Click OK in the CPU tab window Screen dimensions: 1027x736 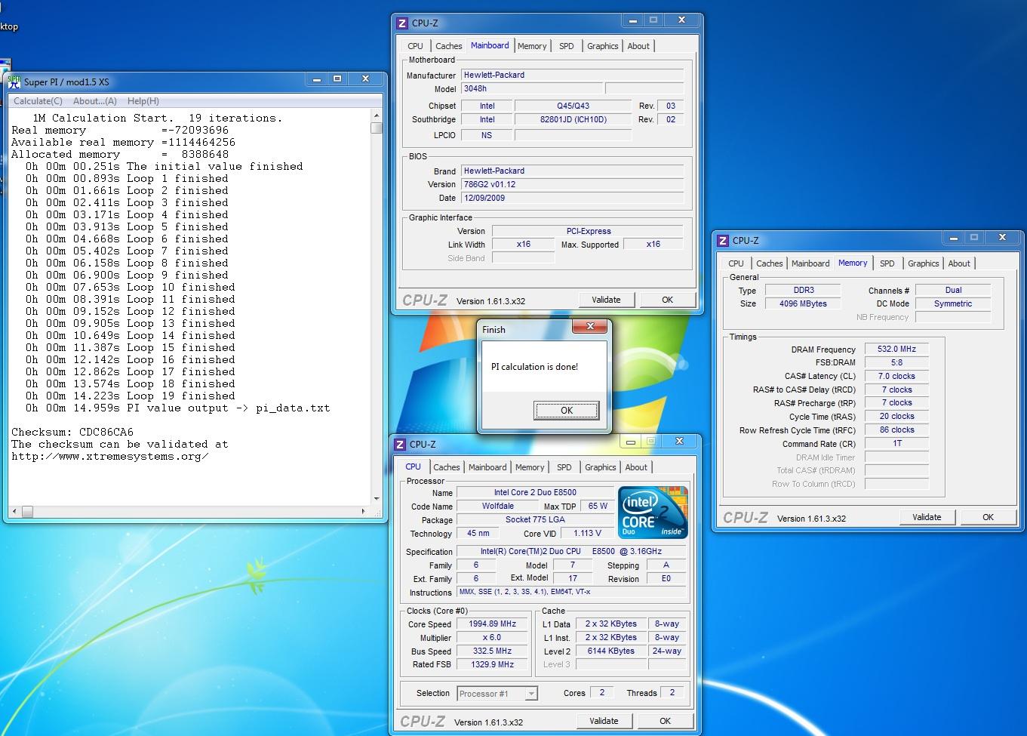[665, 721]
